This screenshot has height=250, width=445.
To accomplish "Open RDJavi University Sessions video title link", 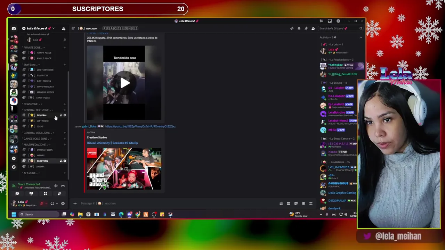I will coord(112,143).
